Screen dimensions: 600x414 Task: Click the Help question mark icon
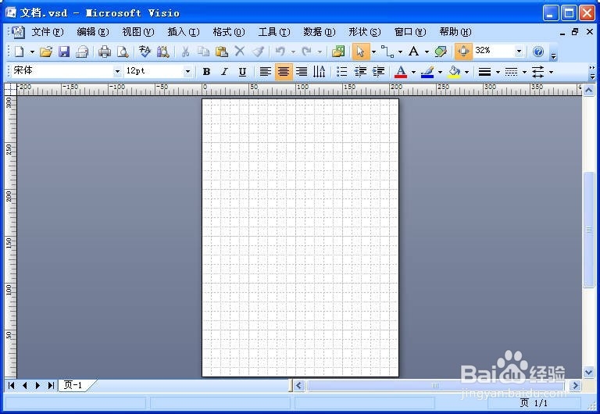tap(538, 52)
